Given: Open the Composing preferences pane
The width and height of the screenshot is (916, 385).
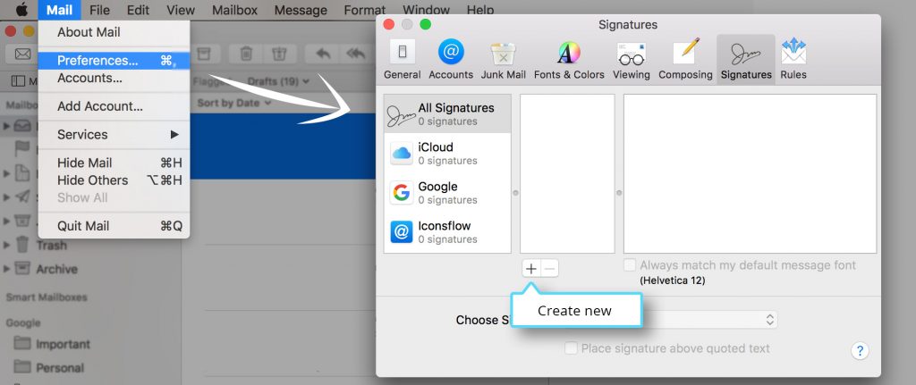Looking at the screenshot, I should pyautogui.click(x=685, y=60).
